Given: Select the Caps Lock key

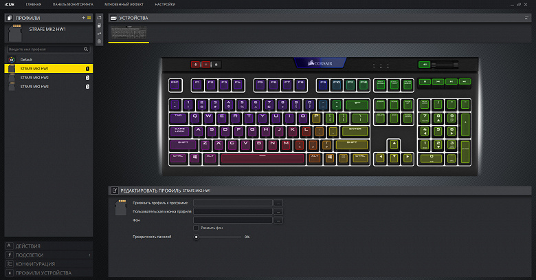Looking at the screenshot, I should (180, 131).
